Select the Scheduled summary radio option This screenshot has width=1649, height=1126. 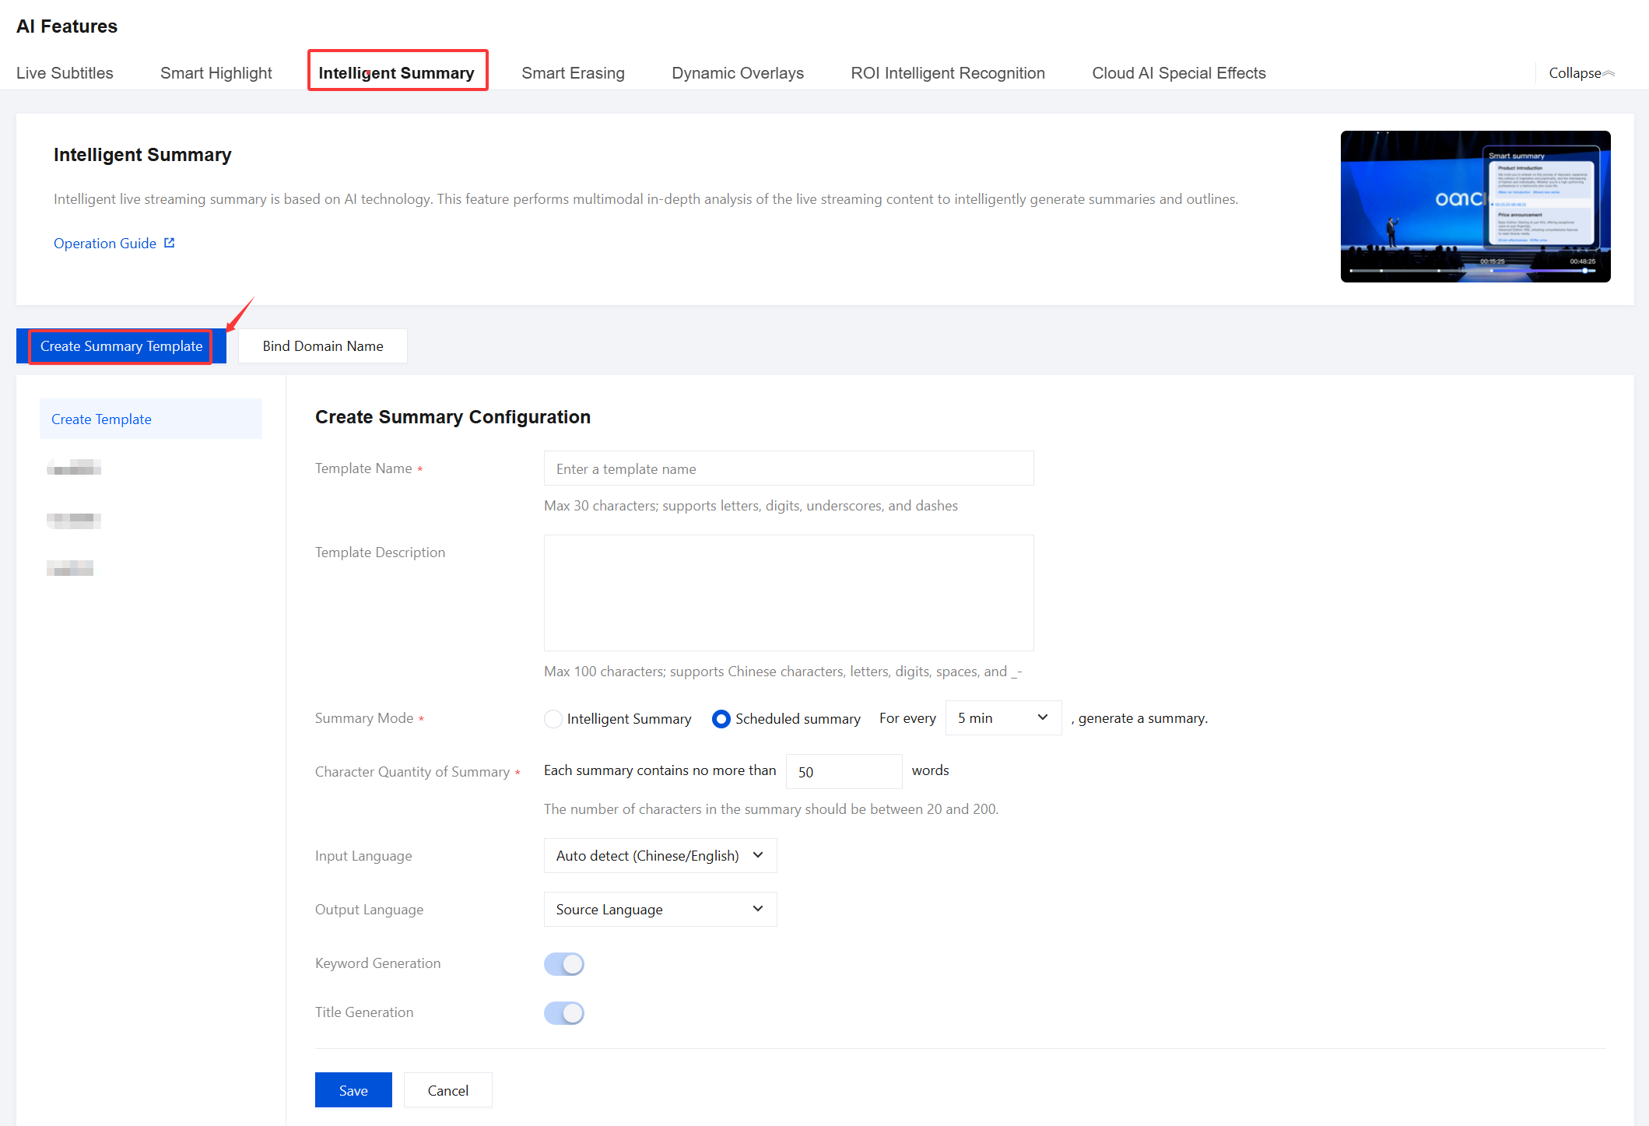click(721, 719)
